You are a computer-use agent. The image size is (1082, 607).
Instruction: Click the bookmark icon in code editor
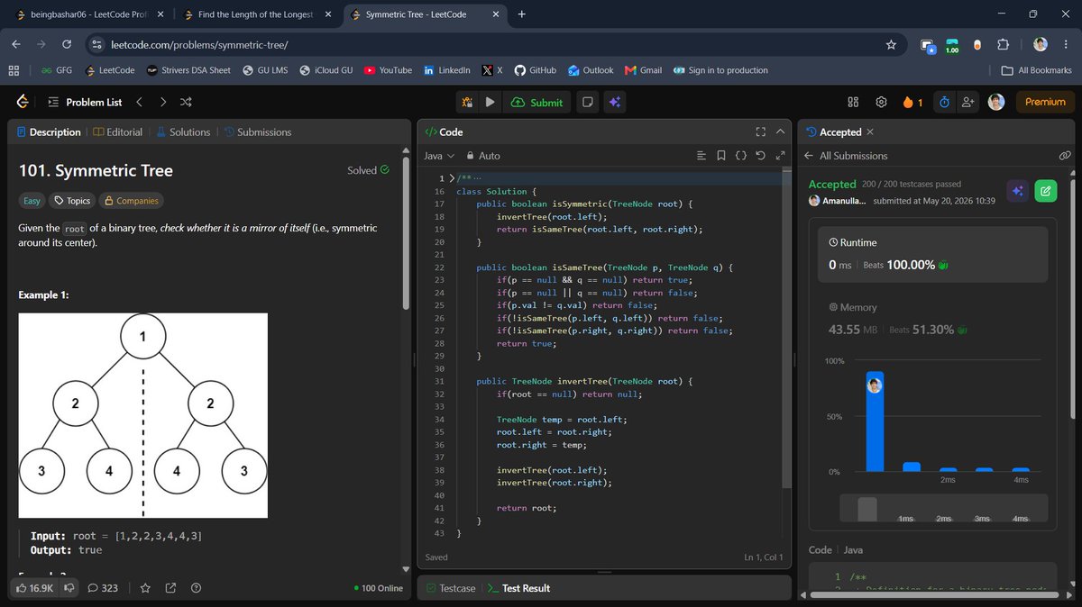point(720,156)
